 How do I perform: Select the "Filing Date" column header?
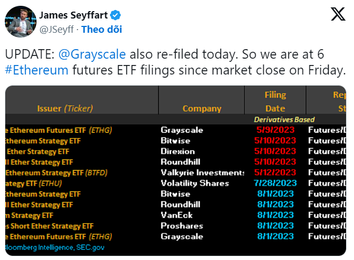[275, 101]
